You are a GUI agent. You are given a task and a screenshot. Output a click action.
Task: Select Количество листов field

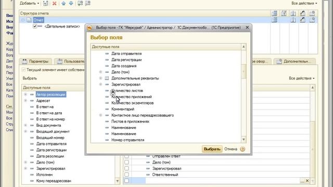[x=127, y=90]
